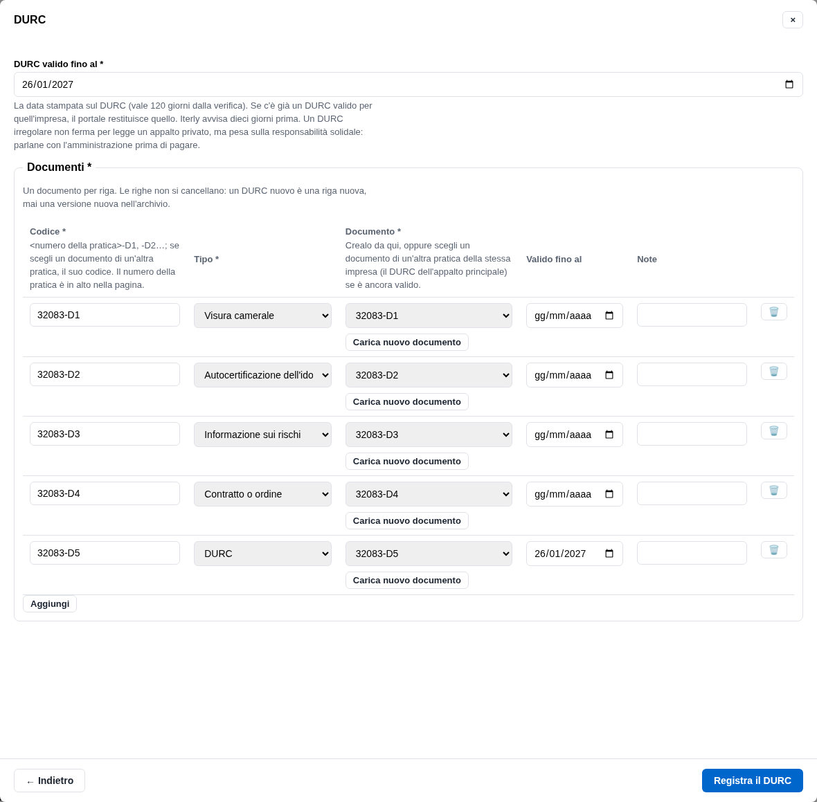Image resolution: width=817 pixels, height=802 pixels.
Task: Change the Autocertificazione type dropdown
Action: 262,375
